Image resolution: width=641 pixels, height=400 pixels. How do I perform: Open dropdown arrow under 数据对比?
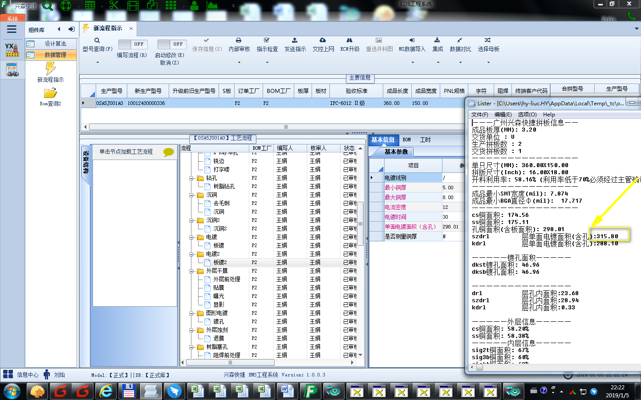point(460,63)
